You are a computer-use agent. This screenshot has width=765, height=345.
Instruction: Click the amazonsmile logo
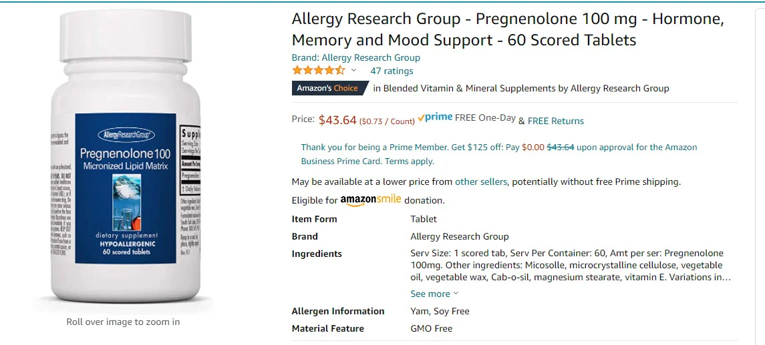(371, 200)
